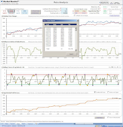Select ticker A input cell QQQQ

point(11,11)
